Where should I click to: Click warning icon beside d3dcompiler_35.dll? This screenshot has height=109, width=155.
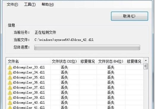tap(10, 78)
